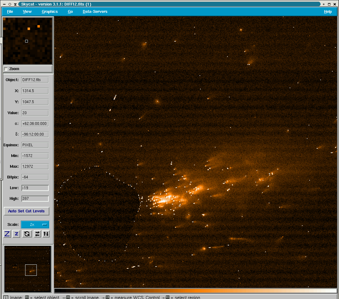Click the window menu icon in the title bar
Screen dimensions: 339x299
[4, 4]
